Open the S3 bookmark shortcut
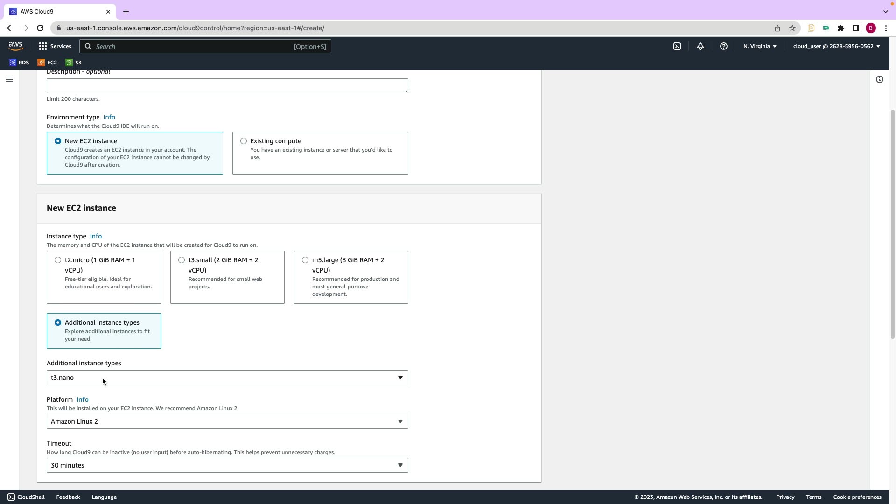Screen dimensions: 896x504 (74, 63)
